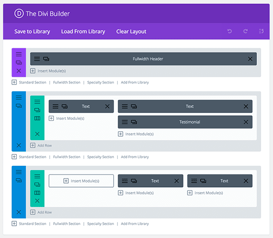Clone the Testimonial module
This screenshot has width=273, height=238.
(x=134, y=122)
